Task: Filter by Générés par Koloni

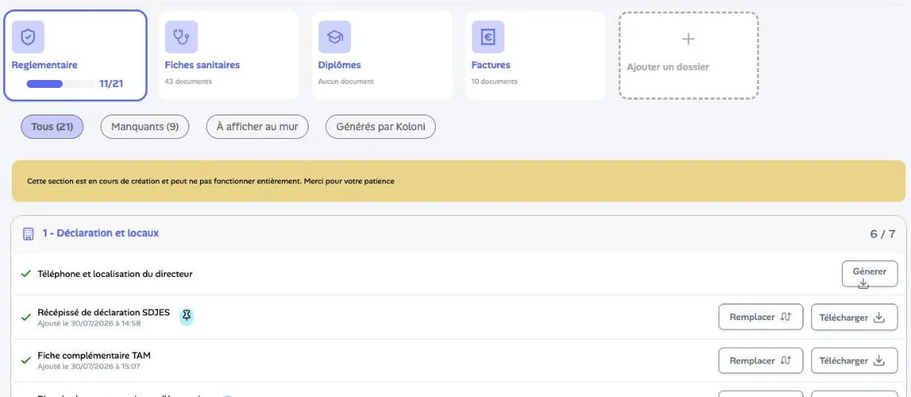Action: click(x=381, y=126)
